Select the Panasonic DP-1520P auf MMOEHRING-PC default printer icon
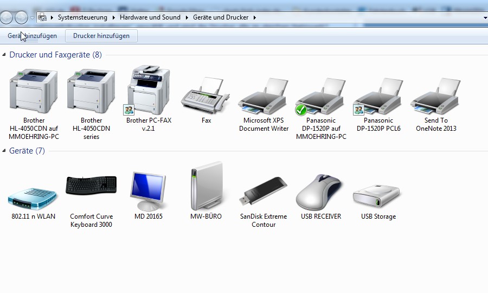 pyautogui.click(x=321, y=96)
